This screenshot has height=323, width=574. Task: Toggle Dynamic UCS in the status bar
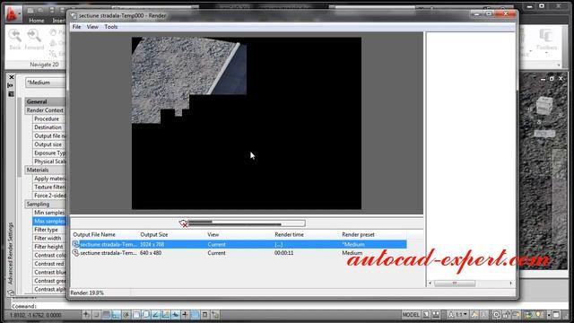pyautogui.click(x=165, y=315)
